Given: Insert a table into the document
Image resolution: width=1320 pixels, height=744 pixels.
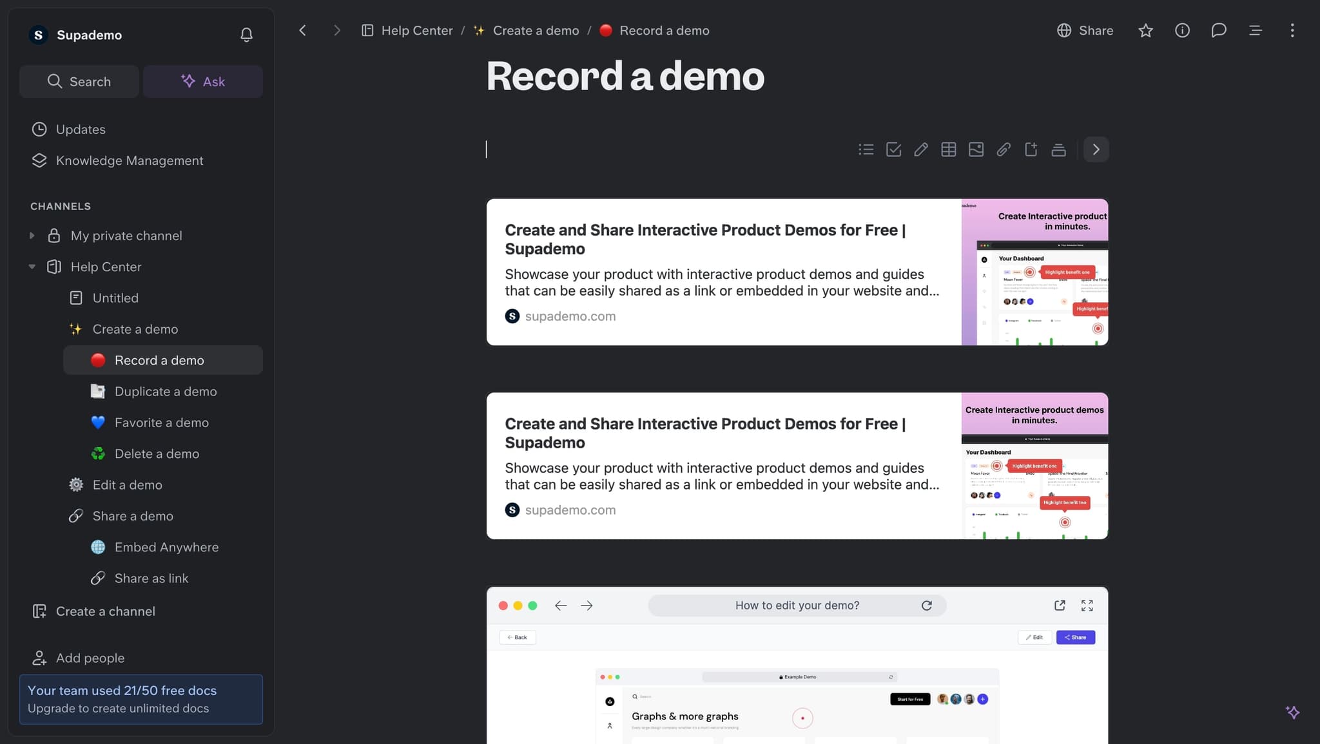Looking at the screenshot, I should coord(948,149).
